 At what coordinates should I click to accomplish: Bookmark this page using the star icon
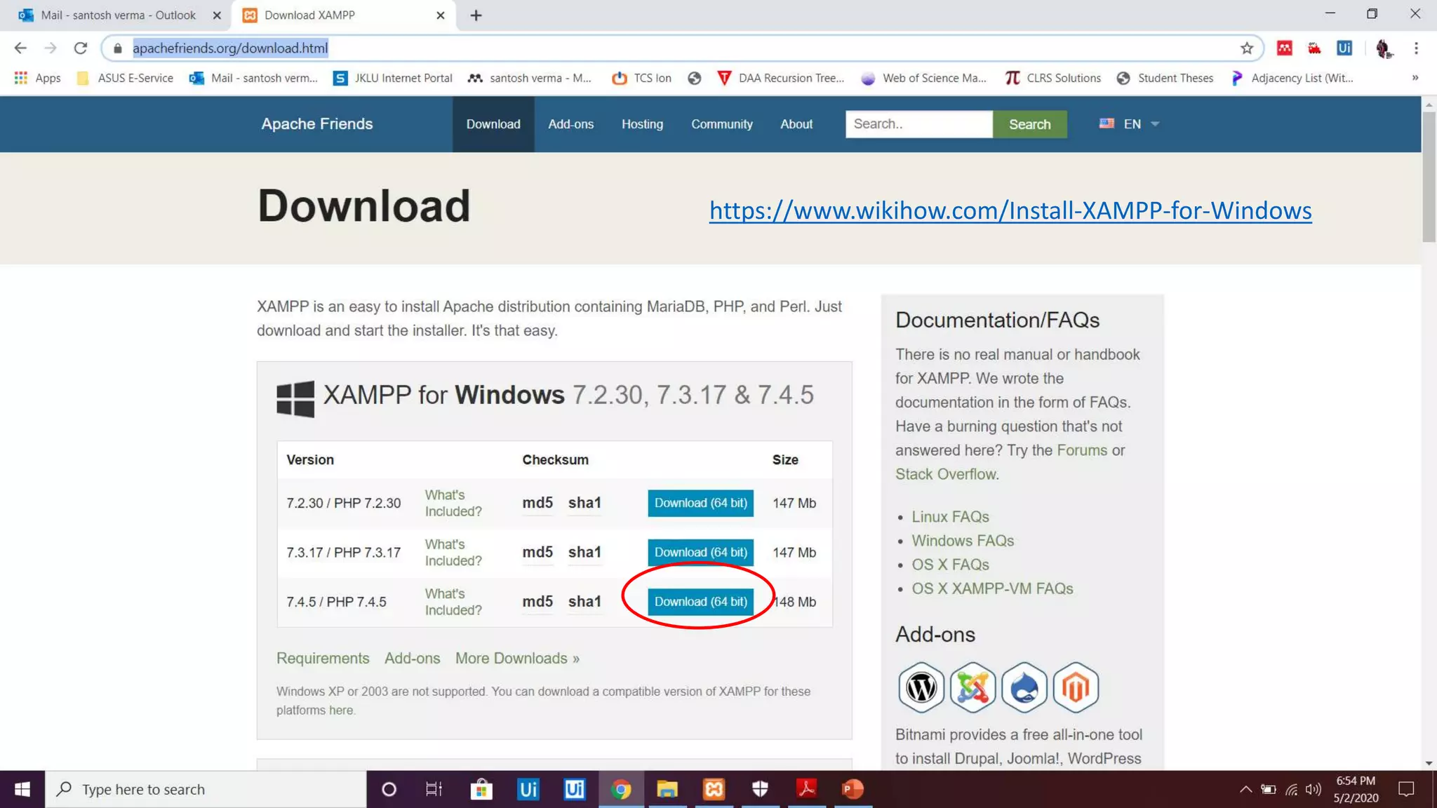(x=1247, y=48)
